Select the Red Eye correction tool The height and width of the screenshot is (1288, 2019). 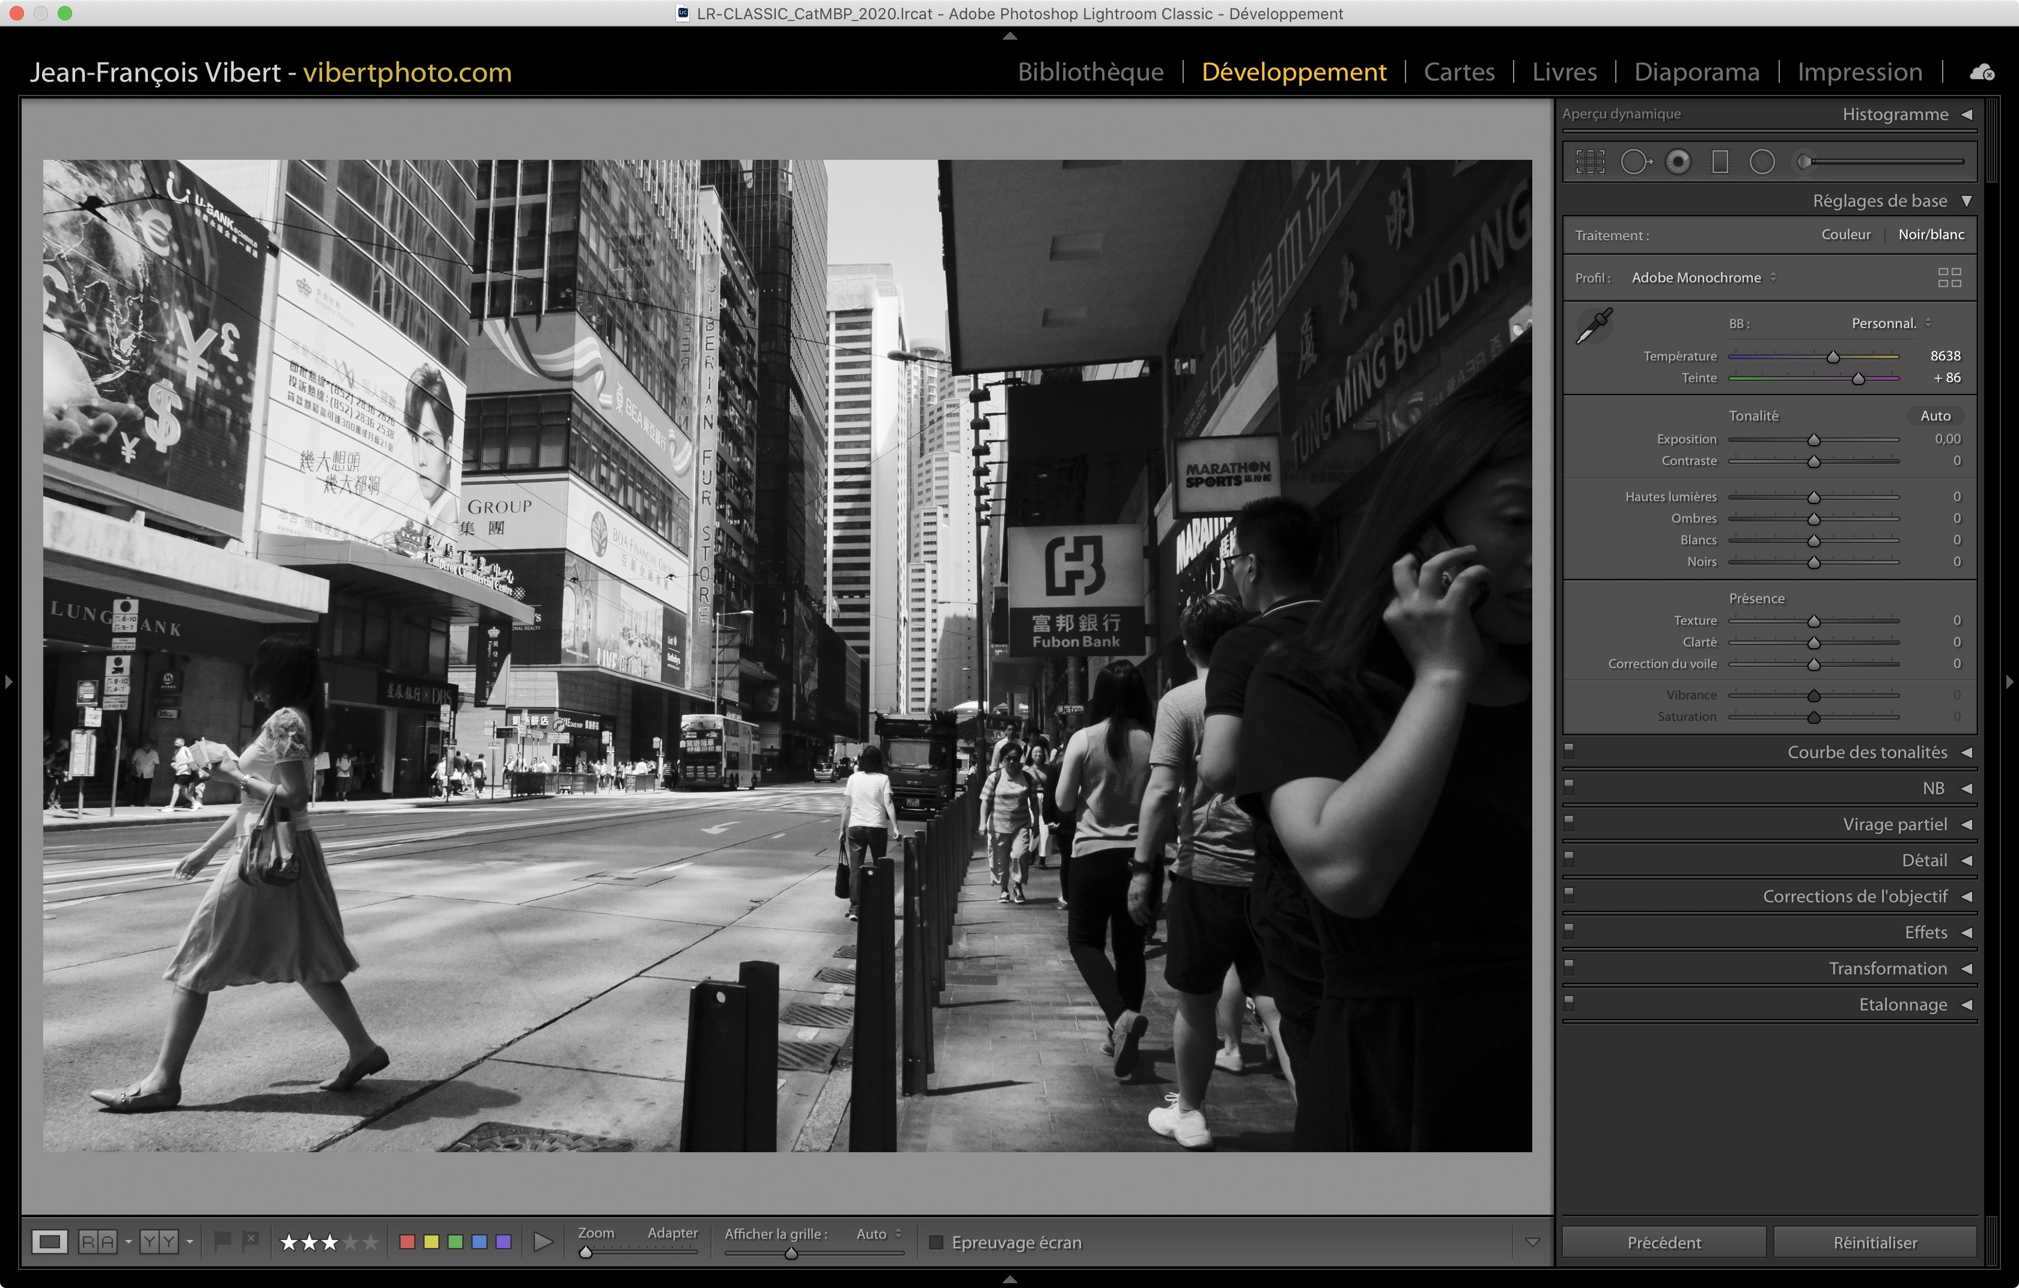tap(1678, 162)
